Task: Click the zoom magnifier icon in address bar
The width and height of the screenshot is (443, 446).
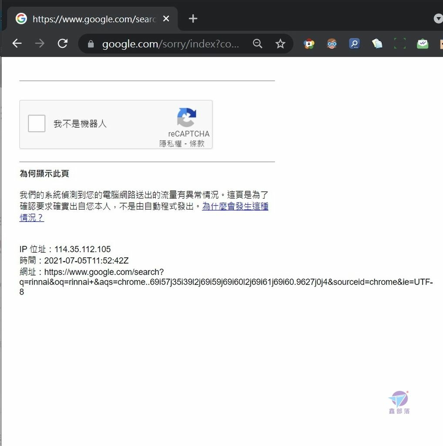Action: tap(258, 44)
